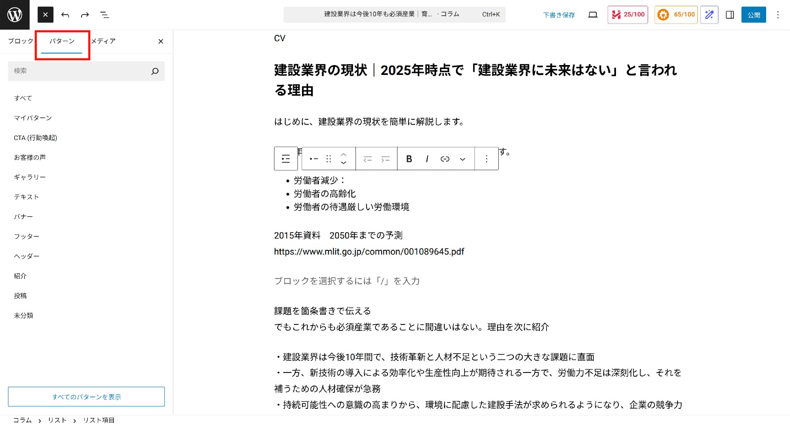Undo the last edit
This screenshot has height=424, width=790.
(x=65, y=15)
